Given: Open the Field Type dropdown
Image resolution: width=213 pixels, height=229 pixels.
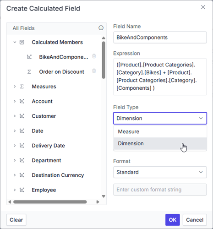Looking at the screenshot, I should [x=160, y=118].
